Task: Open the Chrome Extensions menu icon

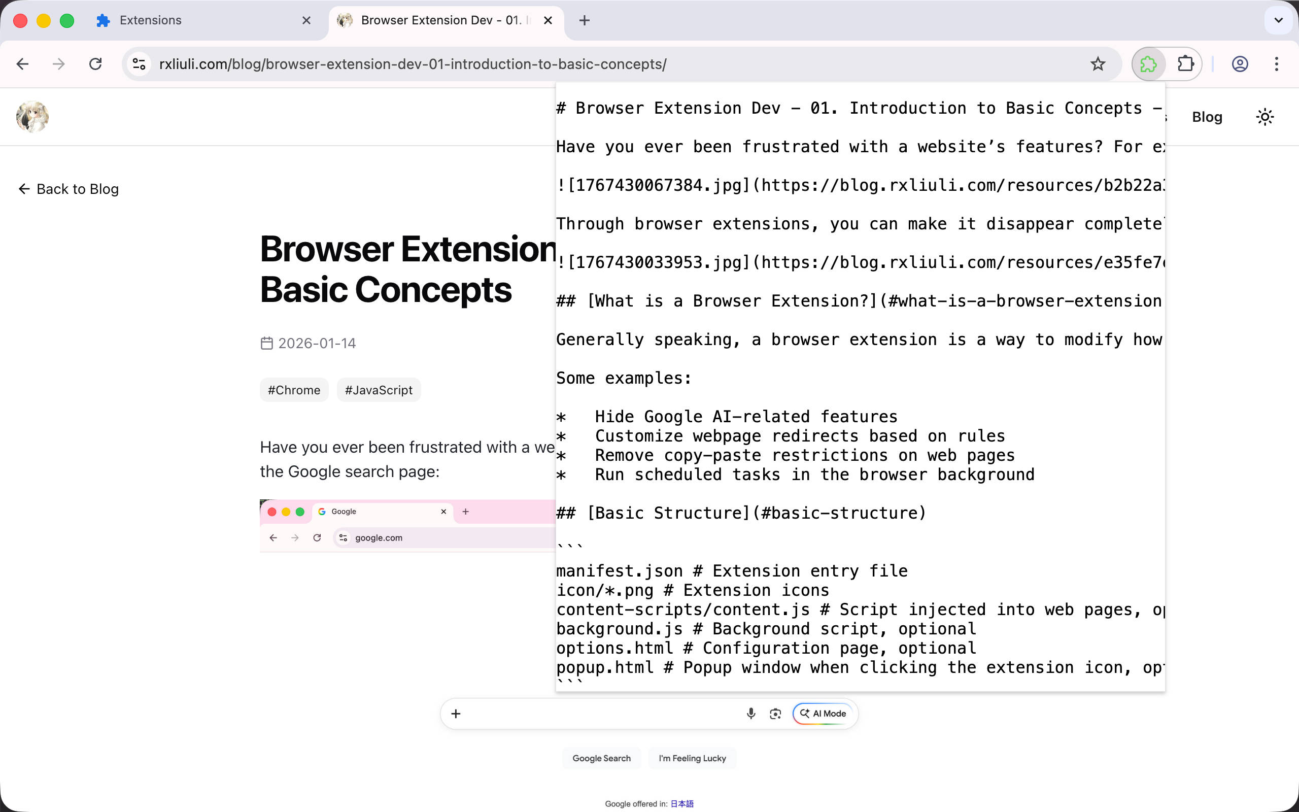Action: 1185,64
